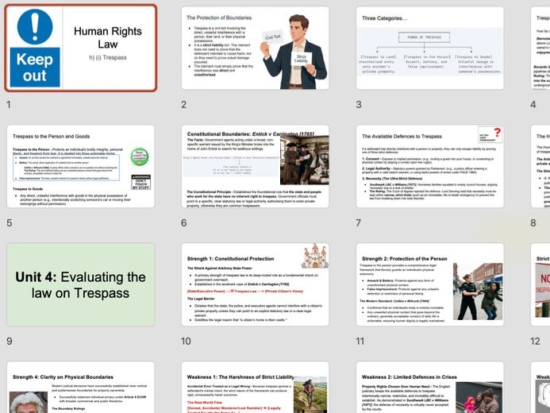This screenshot has width=550, height=413.
Task: Open slide 2 The Protection of Boundaries
Action: click(x=255, y=48)
